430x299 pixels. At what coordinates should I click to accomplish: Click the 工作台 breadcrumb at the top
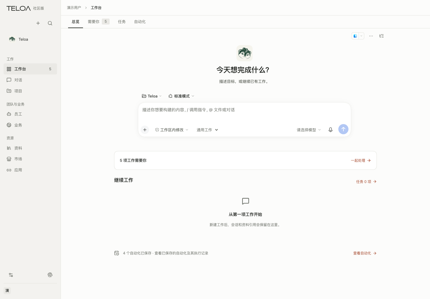96,8
